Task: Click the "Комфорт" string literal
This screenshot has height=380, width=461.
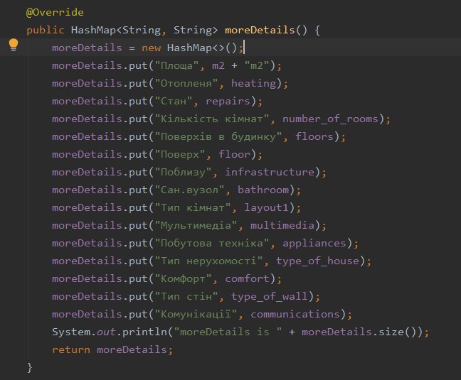Action: pyautogui.click(x=184, y=278)
